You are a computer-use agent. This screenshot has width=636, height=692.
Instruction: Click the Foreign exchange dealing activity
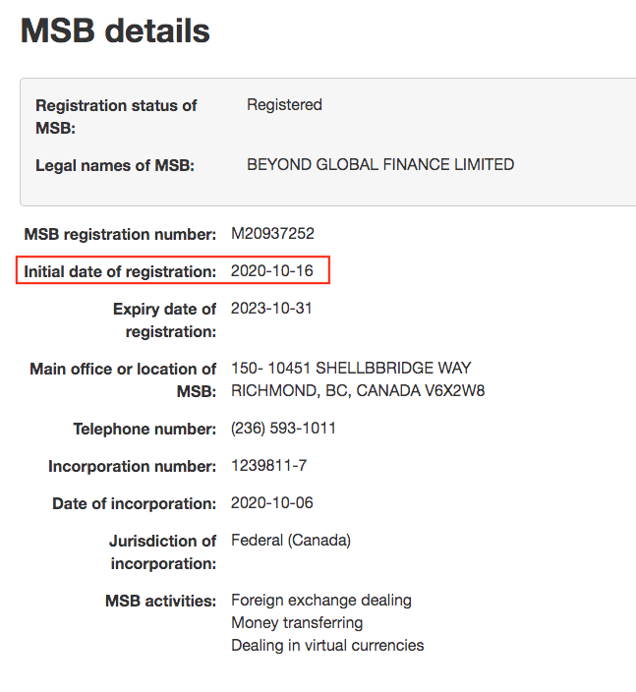point(321,601)
